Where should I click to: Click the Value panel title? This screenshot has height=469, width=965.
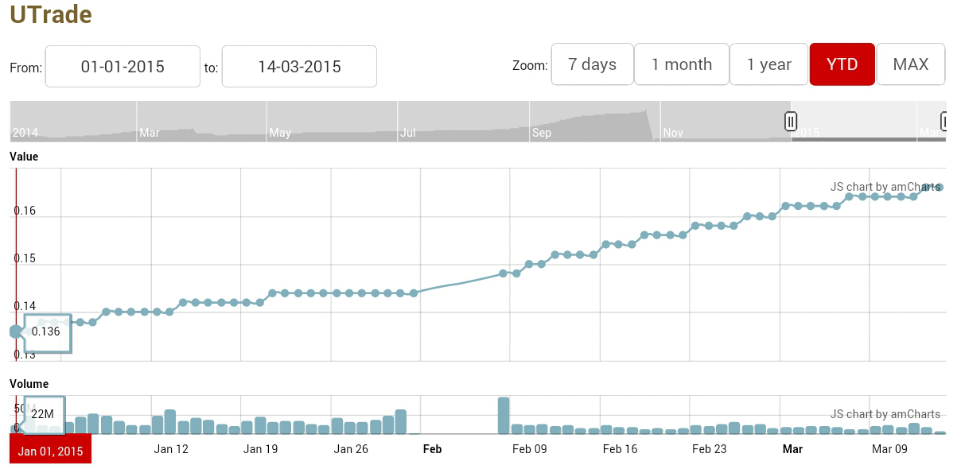point(24,157)
